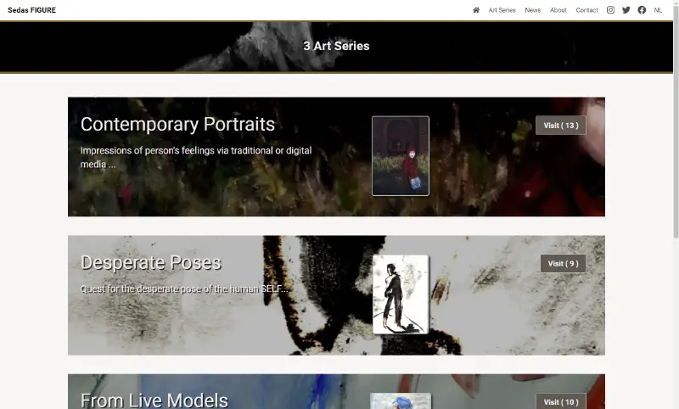Select the Desperate Poses heading
Screen dimensions: 679x409
pyautogui.click(x=151, y=263)
